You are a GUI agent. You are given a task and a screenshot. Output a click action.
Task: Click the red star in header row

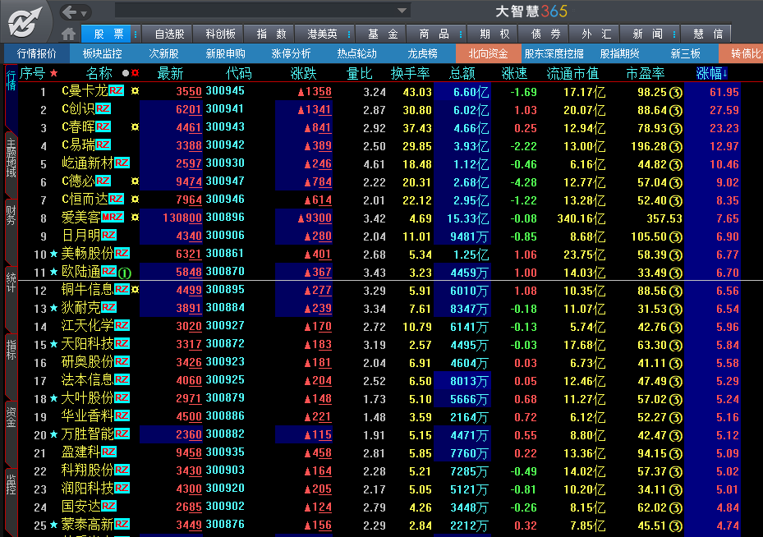(x=54, y=73)
